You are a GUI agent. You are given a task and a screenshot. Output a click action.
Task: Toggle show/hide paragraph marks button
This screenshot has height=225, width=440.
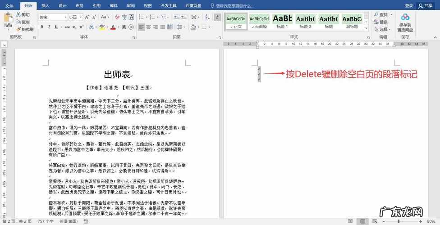point(217,17)
